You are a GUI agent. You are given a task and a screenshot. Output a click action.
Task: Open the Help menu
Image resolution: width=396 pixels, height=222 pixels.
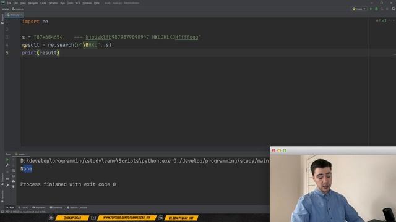(97, 3)
